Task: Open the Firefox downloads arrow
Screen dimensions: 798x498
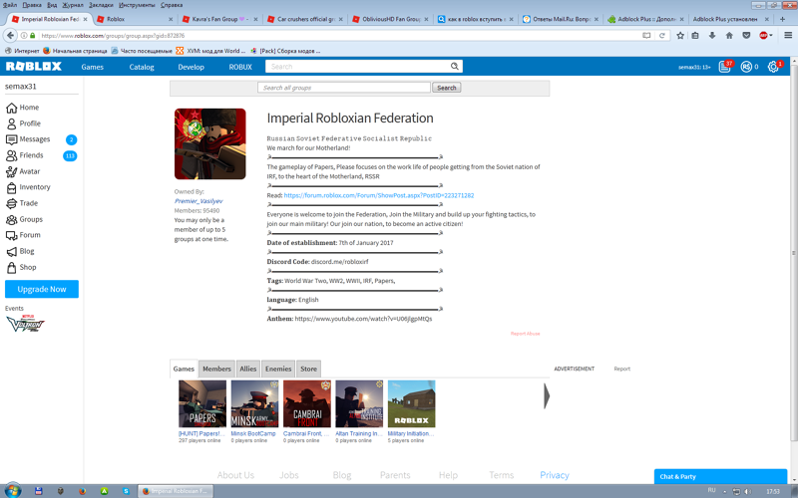Action: tap(712, 35)
